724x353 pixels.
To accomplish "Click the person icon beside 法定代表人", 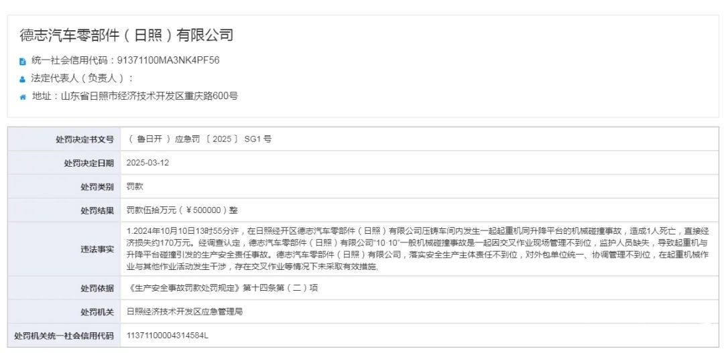I will click(x=22, y=79).
